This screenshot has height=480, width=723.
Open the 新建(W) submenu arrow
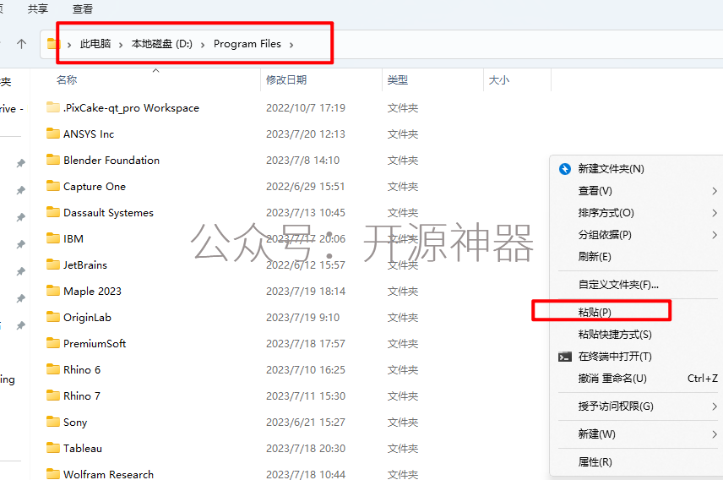[x=715, y=434]
